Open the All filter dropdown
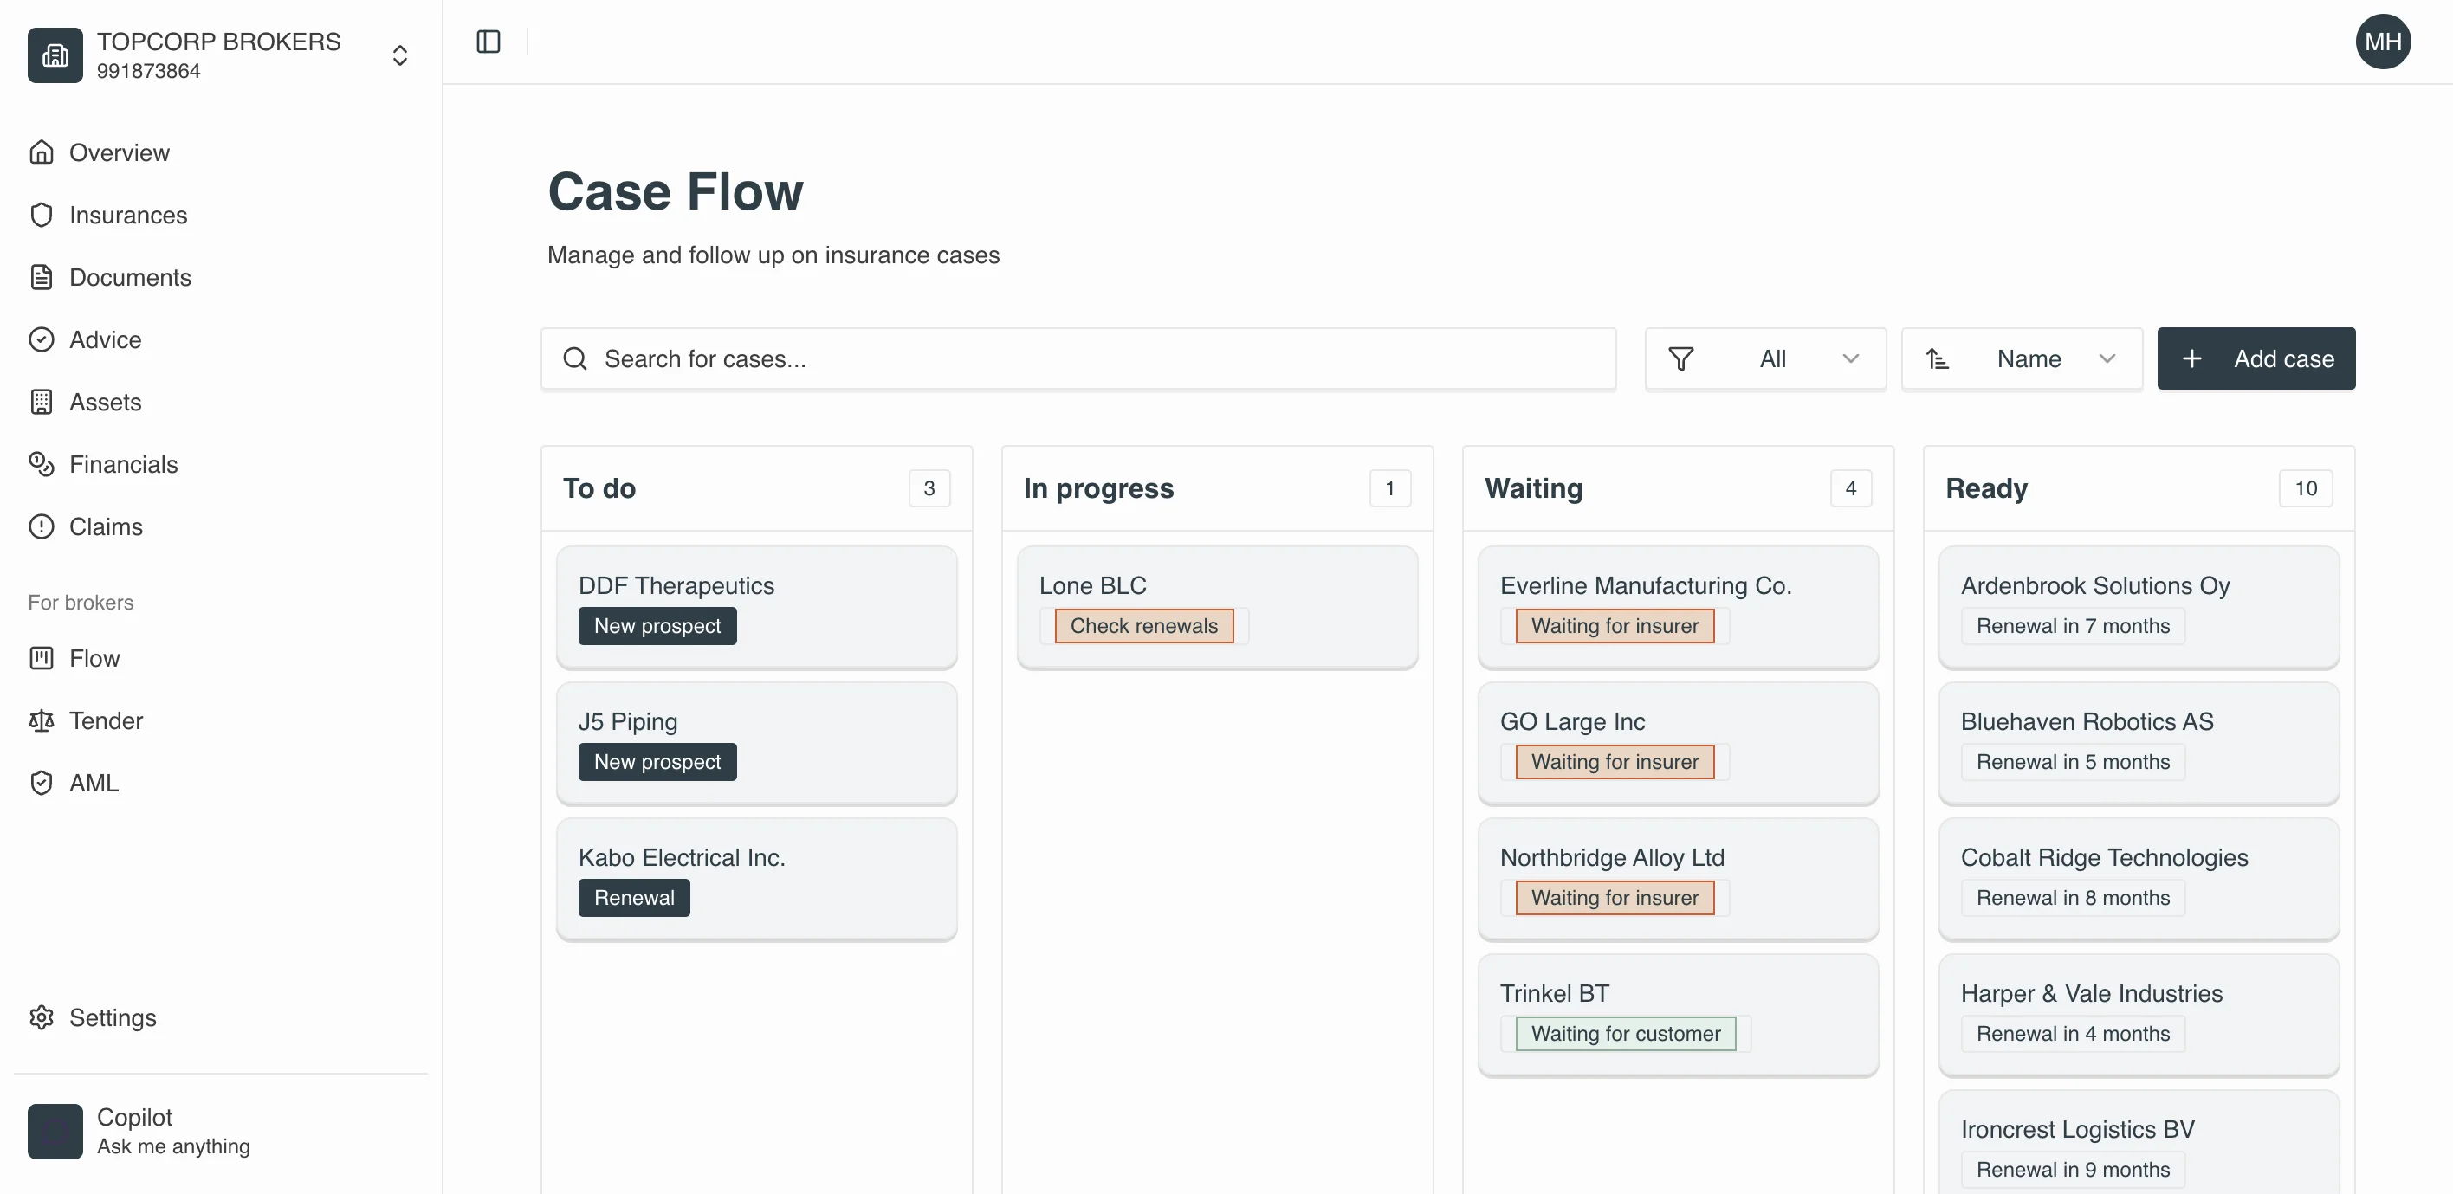Image resolution: width=2453 pixels, height=1194 pixels. point(1851,359)
